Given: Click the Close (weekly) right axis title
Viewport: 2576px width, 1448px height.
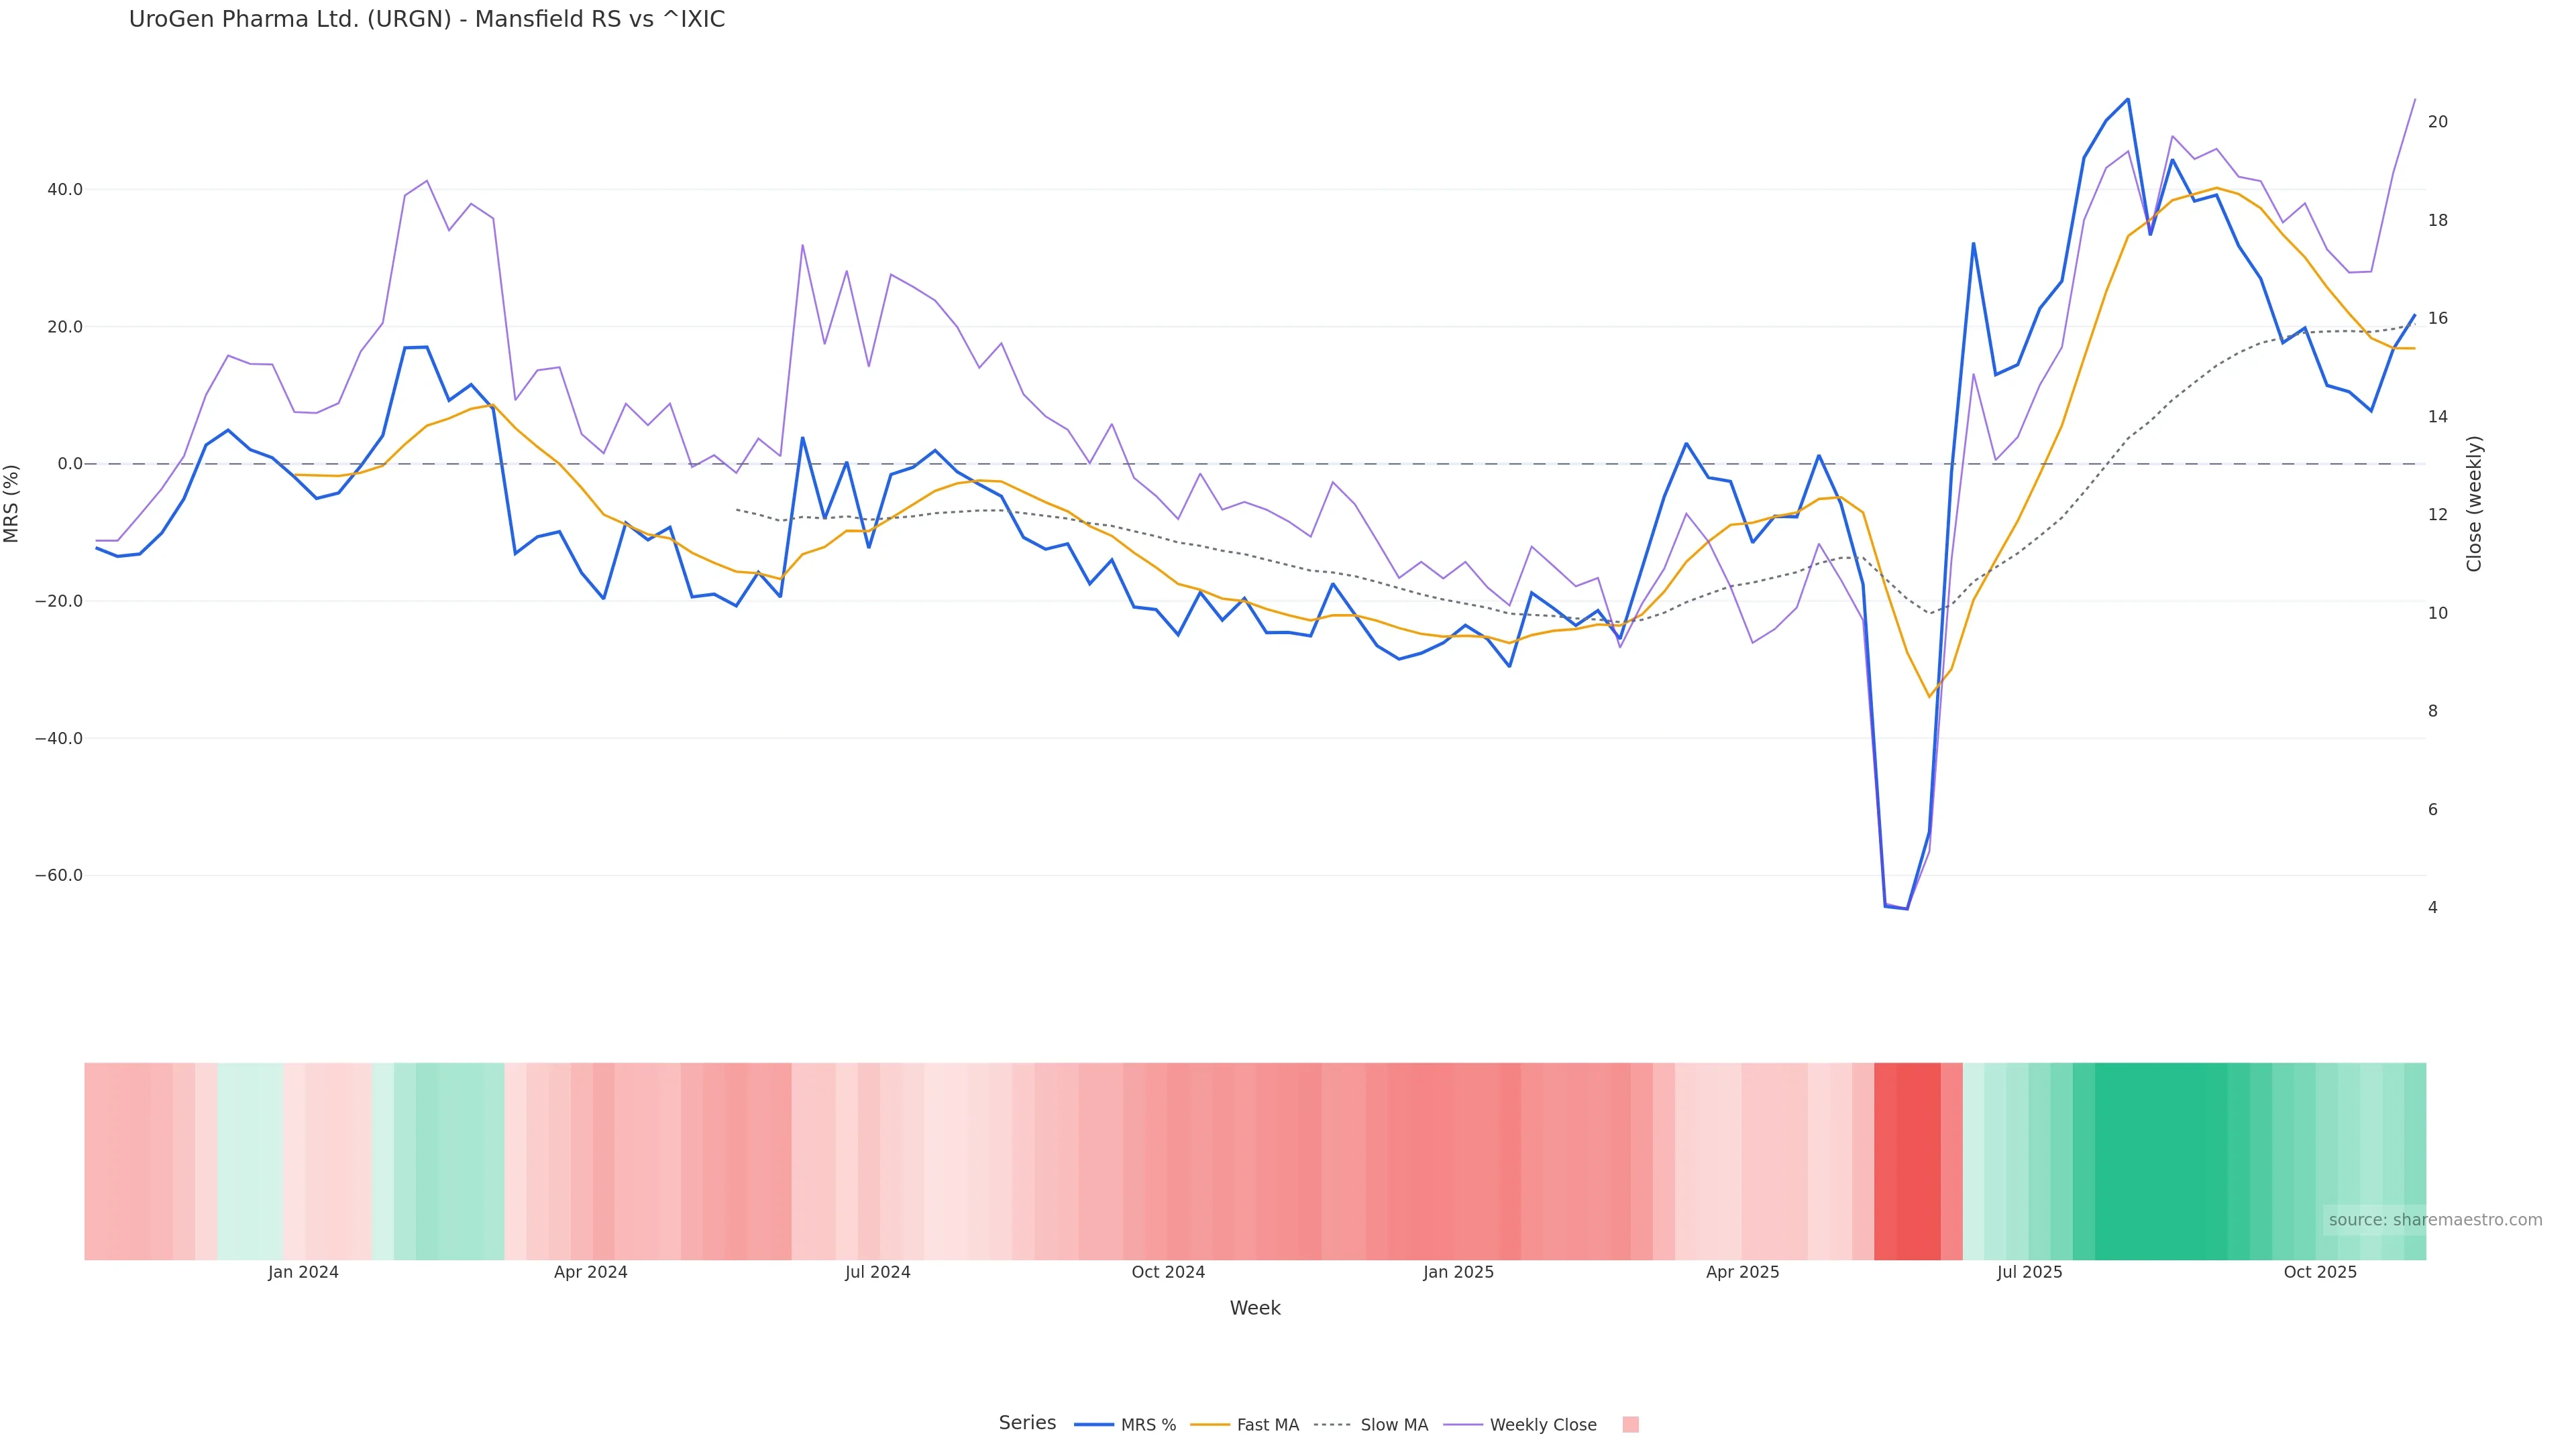Looking at the screenshot, I should (x=2474, y=503).
